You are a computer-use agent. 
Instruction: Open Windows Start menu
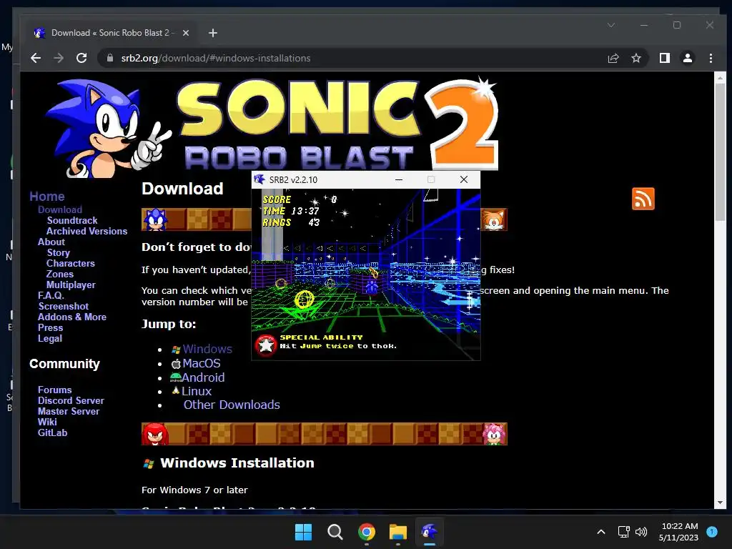(303, 532)
